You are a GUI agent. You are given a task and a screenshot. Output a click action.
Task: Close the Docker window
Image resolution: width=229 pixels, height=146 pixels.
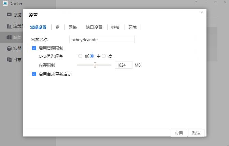tap(225, 2)
